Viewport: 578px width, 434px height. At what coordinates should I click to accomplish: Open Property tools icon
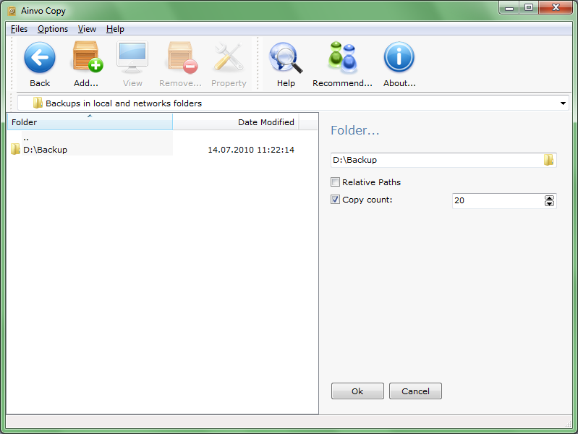point(229,57)
